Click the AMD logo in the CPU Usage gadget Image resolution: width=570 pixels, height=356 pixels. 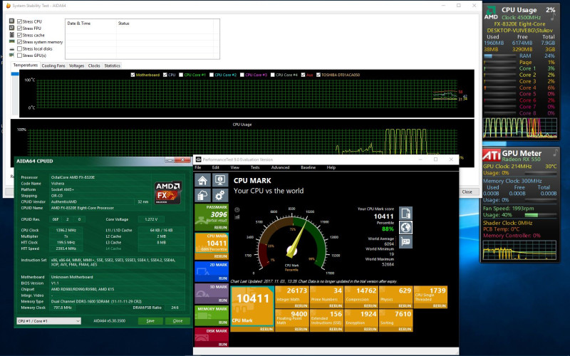(491, 13)
